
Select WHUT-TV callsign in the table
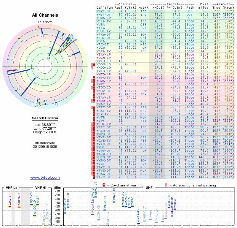click(103, 31)
